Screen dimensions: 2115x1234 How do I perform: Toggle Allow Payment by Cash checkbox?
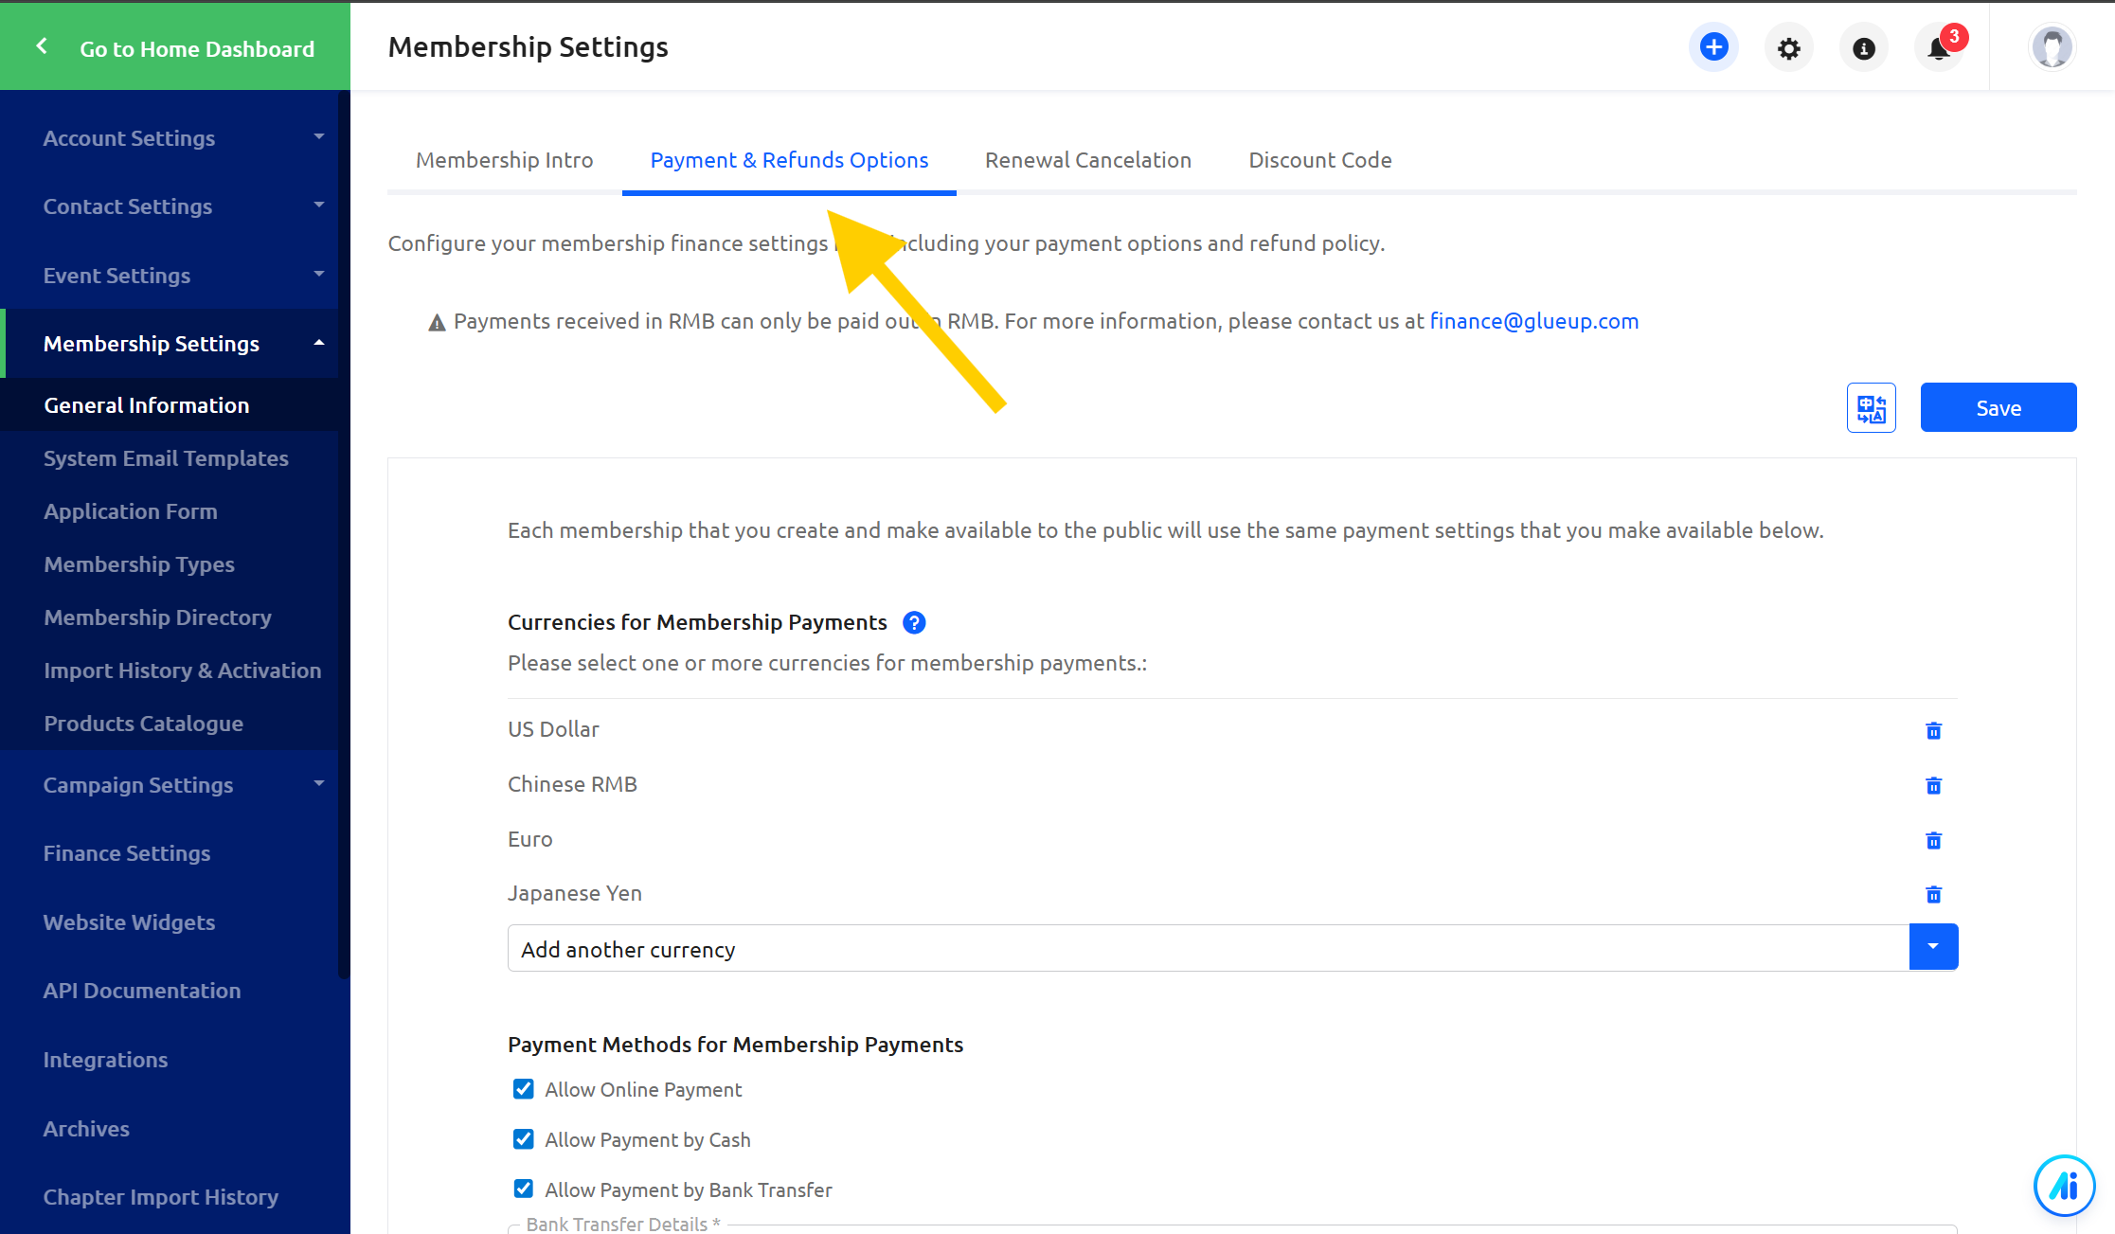523,1139
